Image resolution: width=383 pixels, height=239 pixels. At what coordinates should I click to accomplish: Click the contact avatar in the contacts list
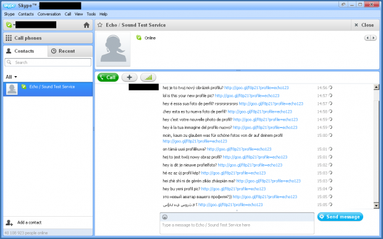click(x=12, y=89)
